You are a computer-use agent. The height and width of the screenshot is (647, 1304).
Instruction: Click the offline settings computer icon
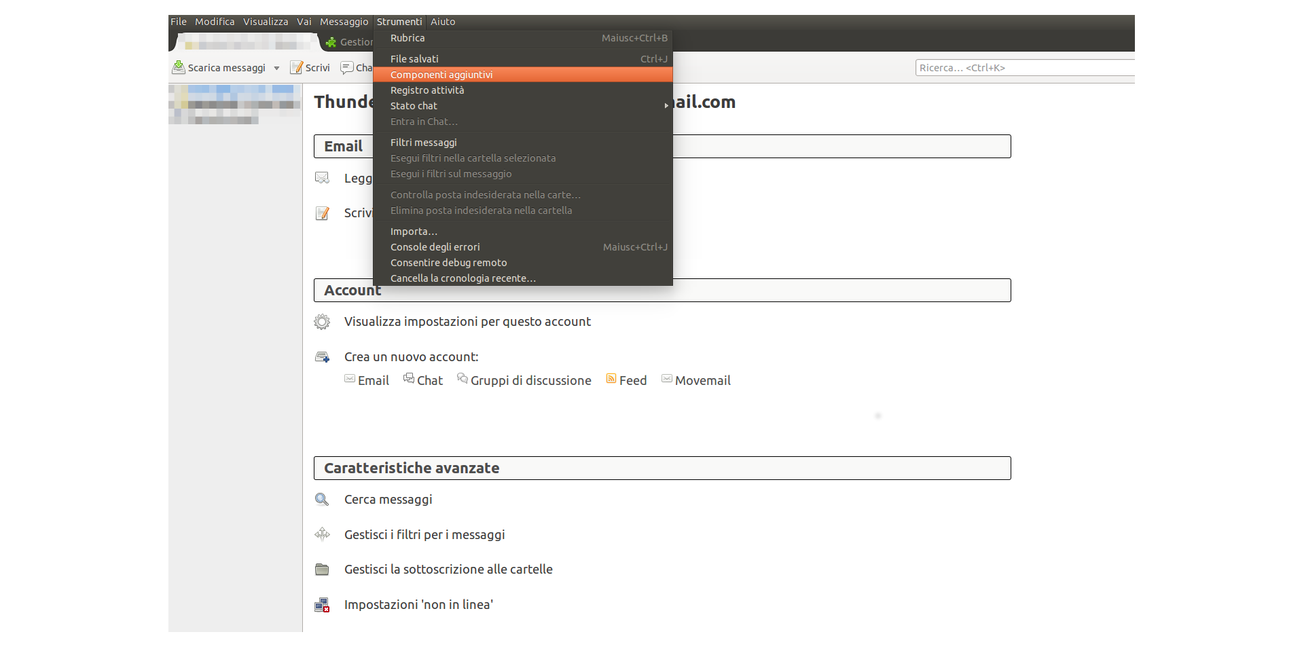pos(322,605)
